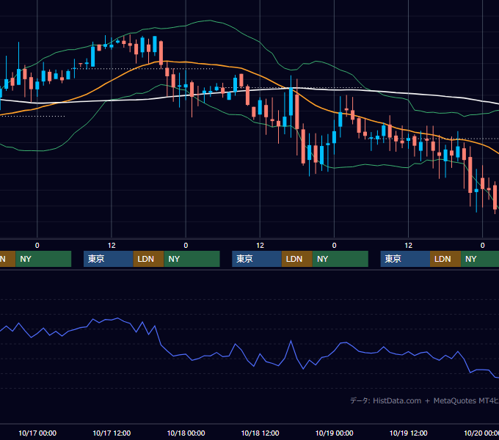Click the 10/17 00:00 date label

(x=37, y=433)
